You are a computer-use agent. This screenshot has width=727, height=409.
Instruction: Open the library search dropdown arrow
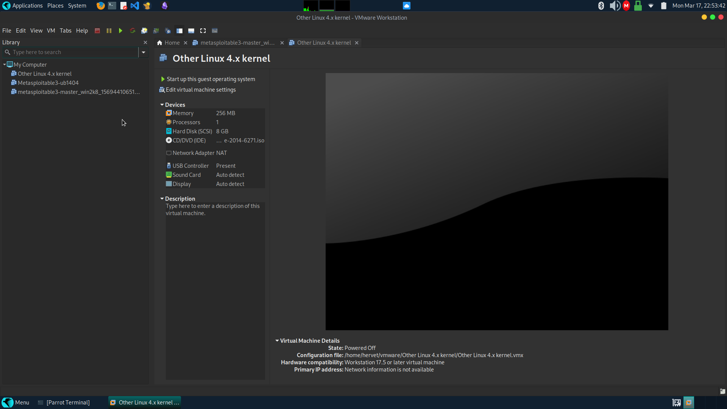pyautogui.click(x=143, y=52)
